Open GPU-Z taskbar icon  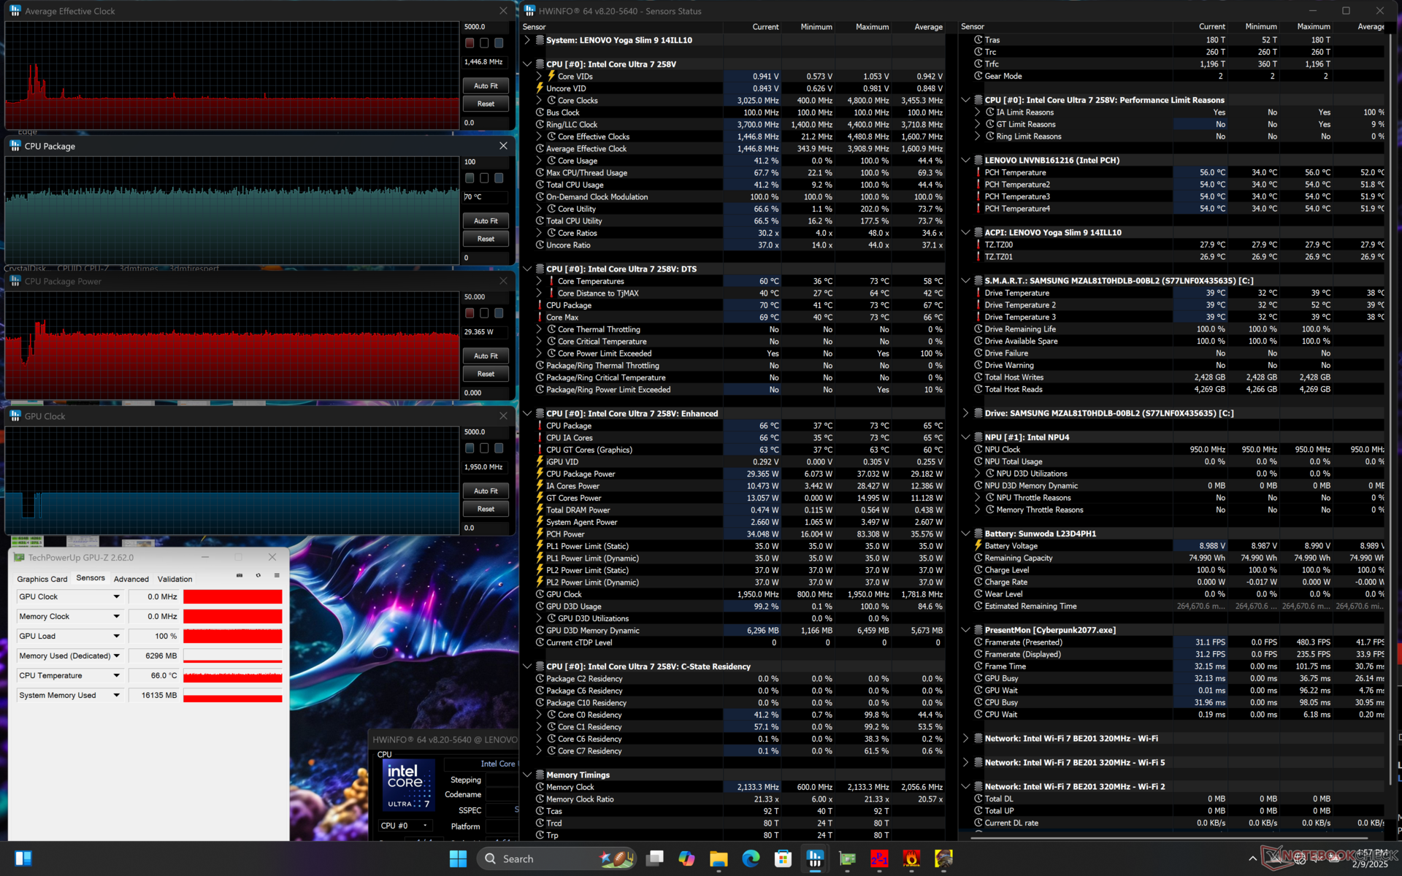tap(847, 858)
